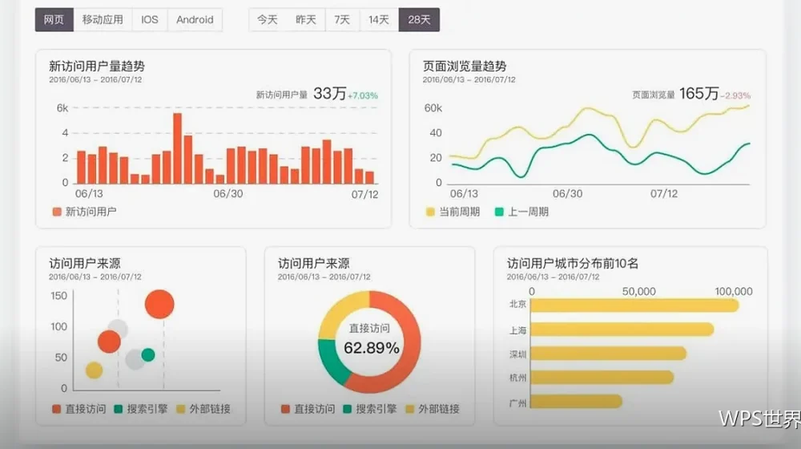Image resolution: width=801 pixels, height=449 pixels.
Task: Click 直接访问 legend in bubble chart card
Action: (x=79, y=409)
